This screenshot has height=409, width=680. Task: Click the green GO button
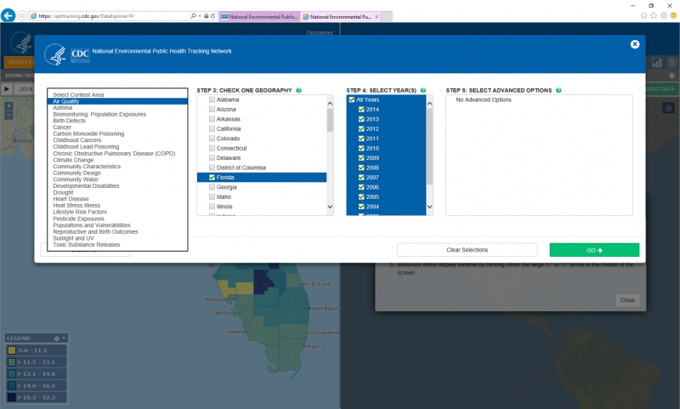[x=594, y=250]
